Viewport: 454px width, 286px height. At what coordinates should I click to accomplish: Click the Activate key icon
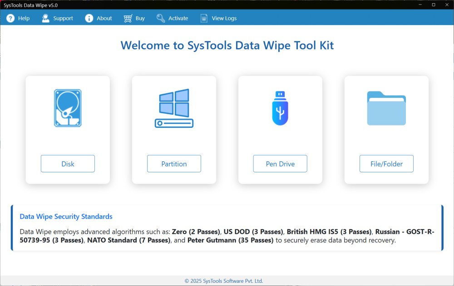pos(160,18)
